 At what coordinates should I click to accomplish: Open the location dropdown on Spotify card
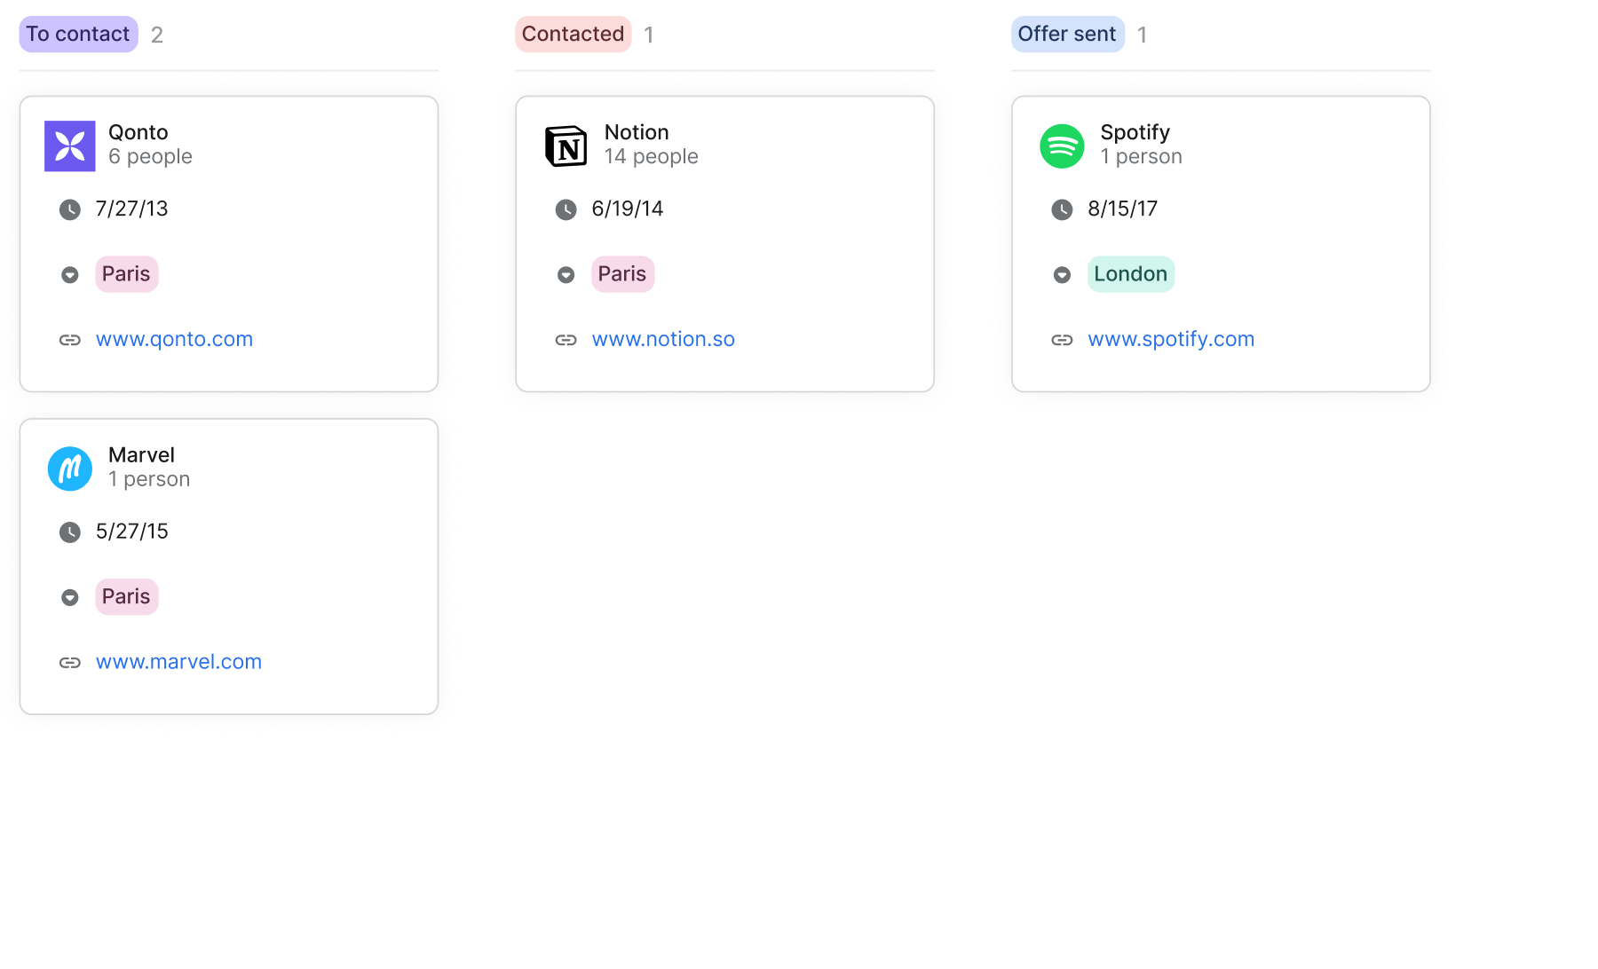[x=1062, y=275]
